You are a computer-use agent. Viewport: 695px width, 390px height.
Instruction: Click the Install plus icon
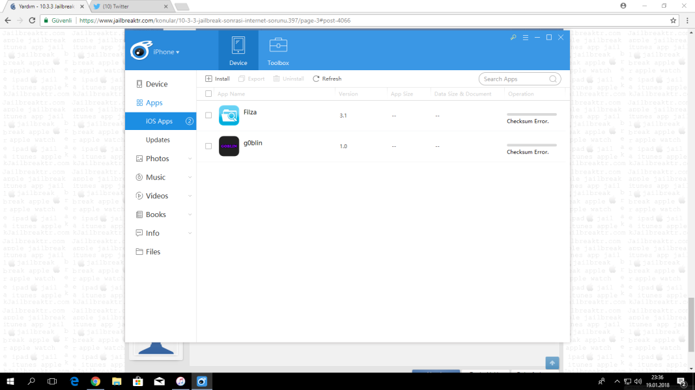(x=208, y=79)
